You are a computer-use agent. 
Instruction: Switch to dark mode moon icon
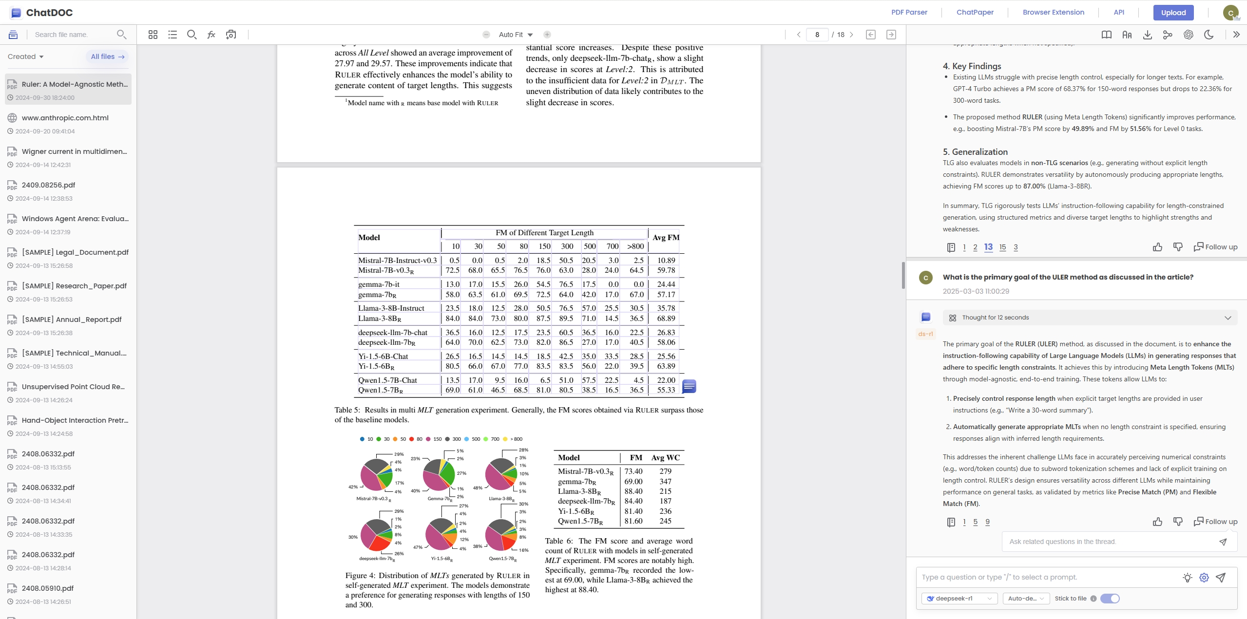pyautogui.click(x=1209, y=35)
